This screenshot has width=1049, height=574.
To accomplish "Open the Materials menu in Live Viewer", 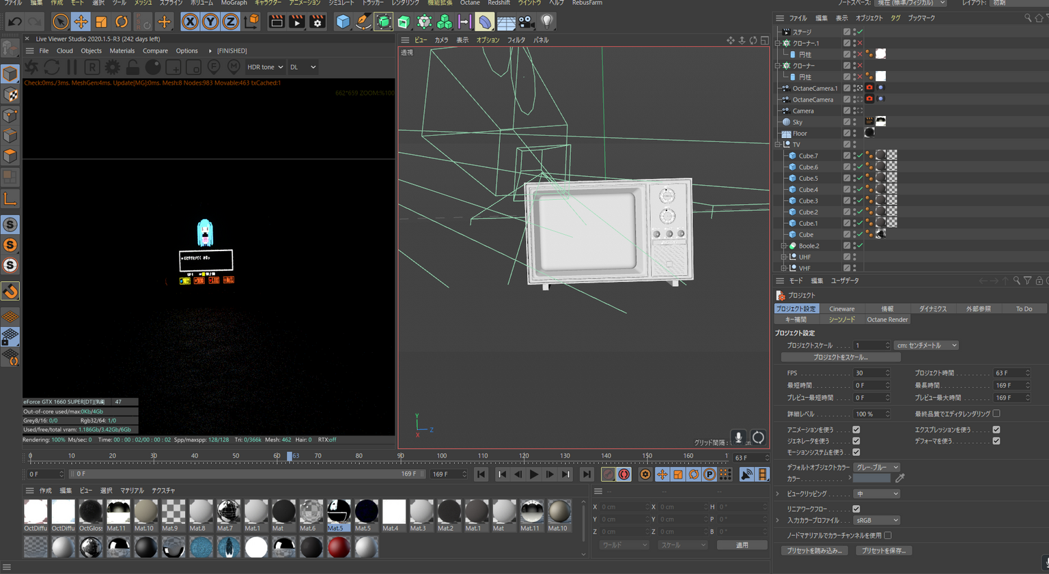I will pyautogui.click(x=122, y=51).
